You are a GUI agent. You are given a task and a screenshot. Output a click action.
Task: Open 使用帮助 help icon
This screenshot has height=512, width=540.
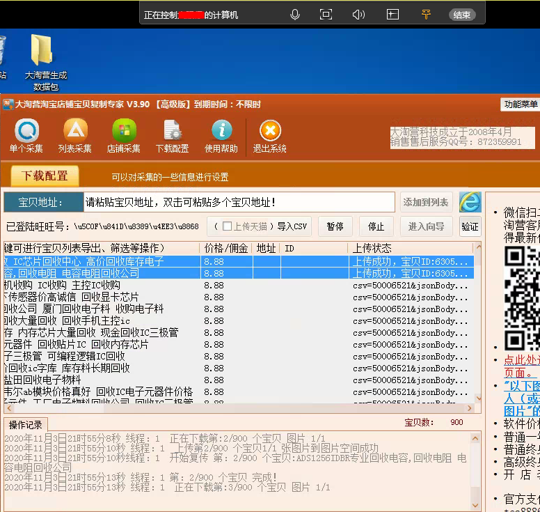(x=221, y=136)
